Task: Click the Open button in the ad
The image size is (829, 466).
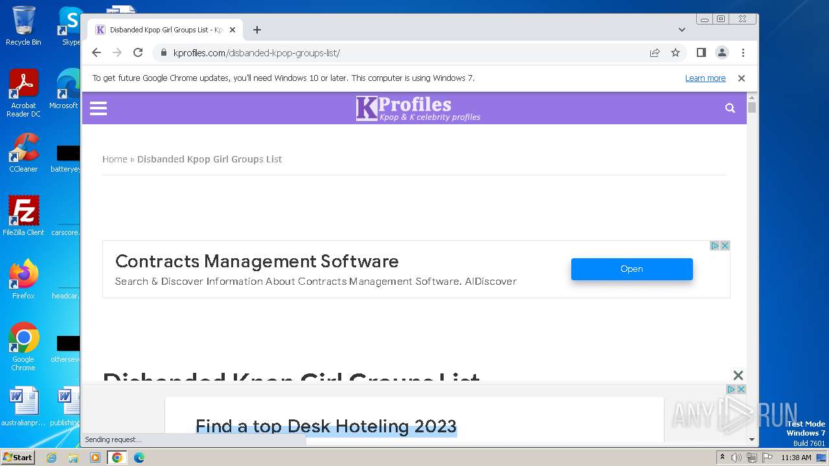Action: click(x=631, y=269)
